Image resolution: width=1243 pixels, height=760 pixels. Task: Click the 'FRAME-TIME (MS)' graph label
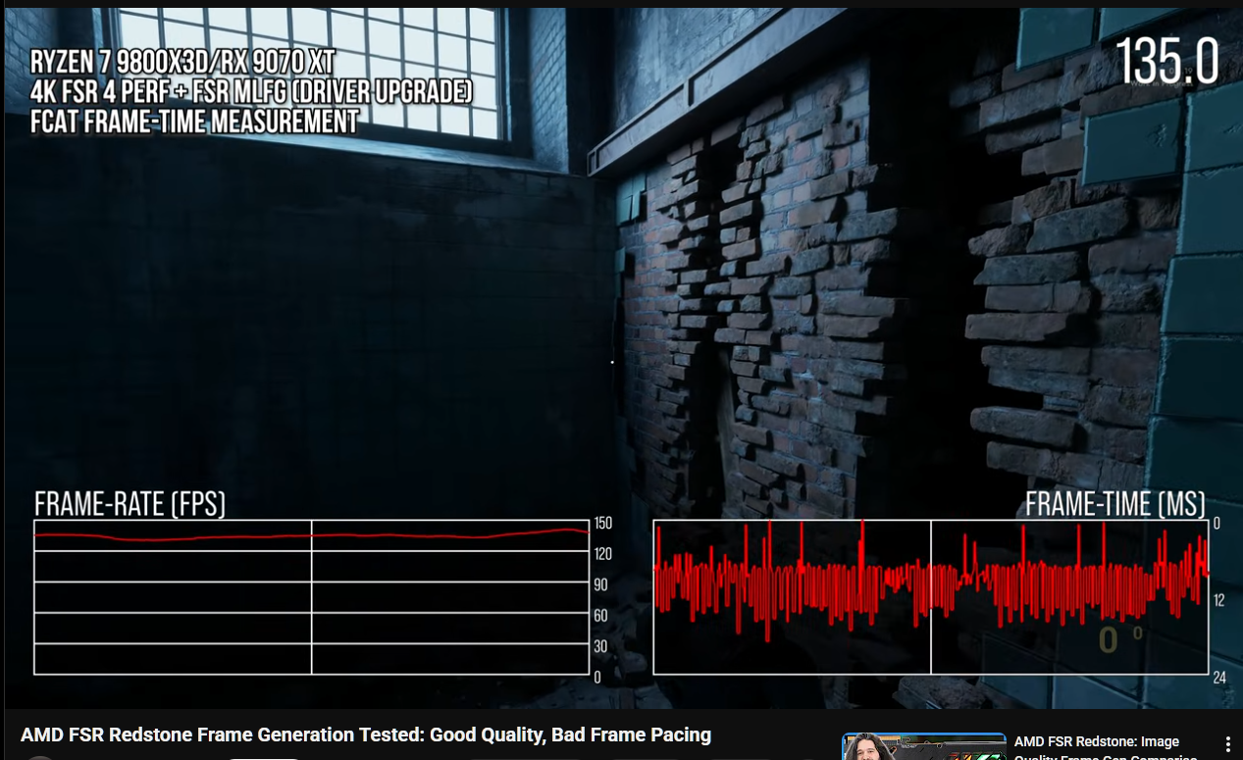point(1115,504)
